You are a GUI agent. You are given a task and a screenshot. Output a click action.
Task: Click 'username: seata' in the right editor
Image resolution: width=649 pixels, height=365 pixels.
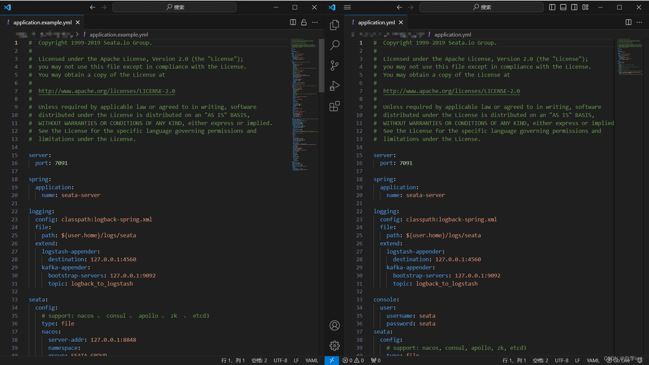click(411, 316)
